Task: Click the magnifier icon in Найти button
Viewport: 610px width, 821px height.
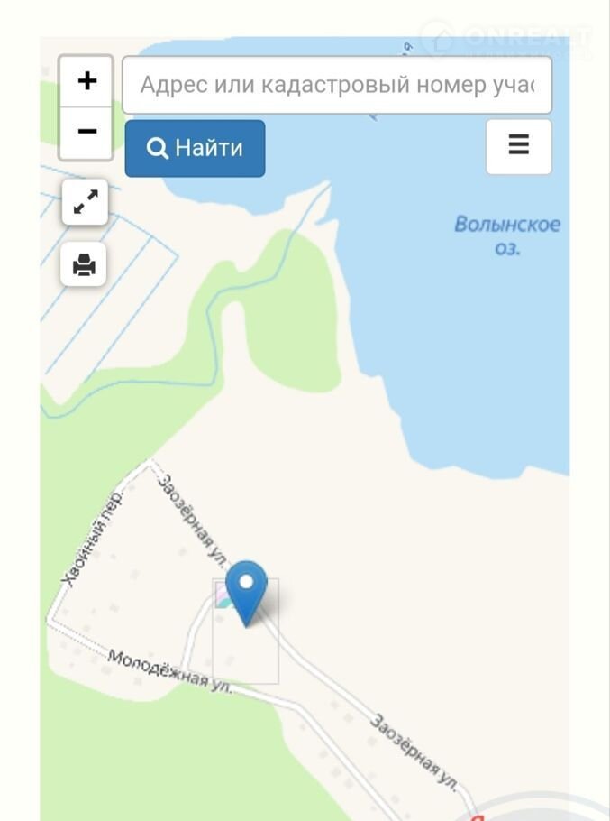Action: pos(157,148)
